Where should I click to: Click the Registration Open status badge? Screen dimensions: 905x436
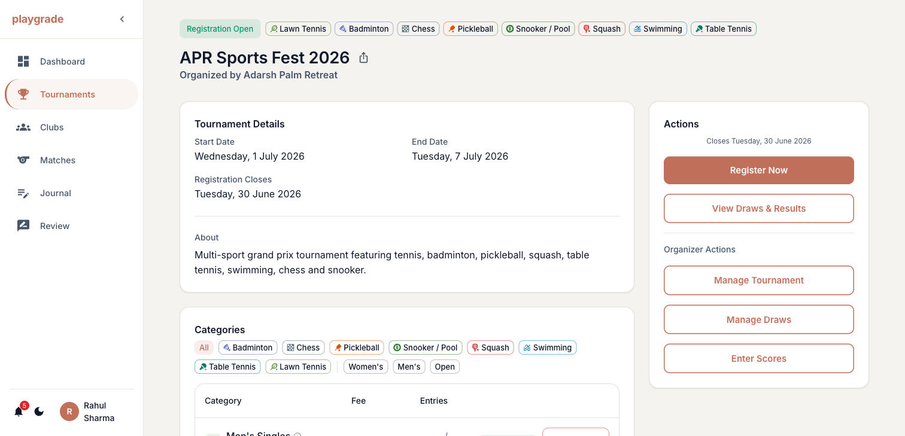(x=220, y=29)
